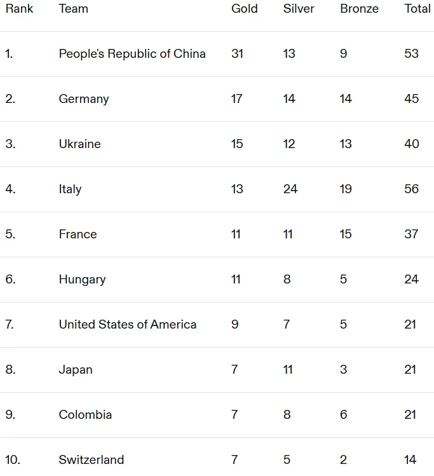Select the Germany team name
The width and height of the screenshot is (434, 476).
pyautogui.click(x=84, y=99)
